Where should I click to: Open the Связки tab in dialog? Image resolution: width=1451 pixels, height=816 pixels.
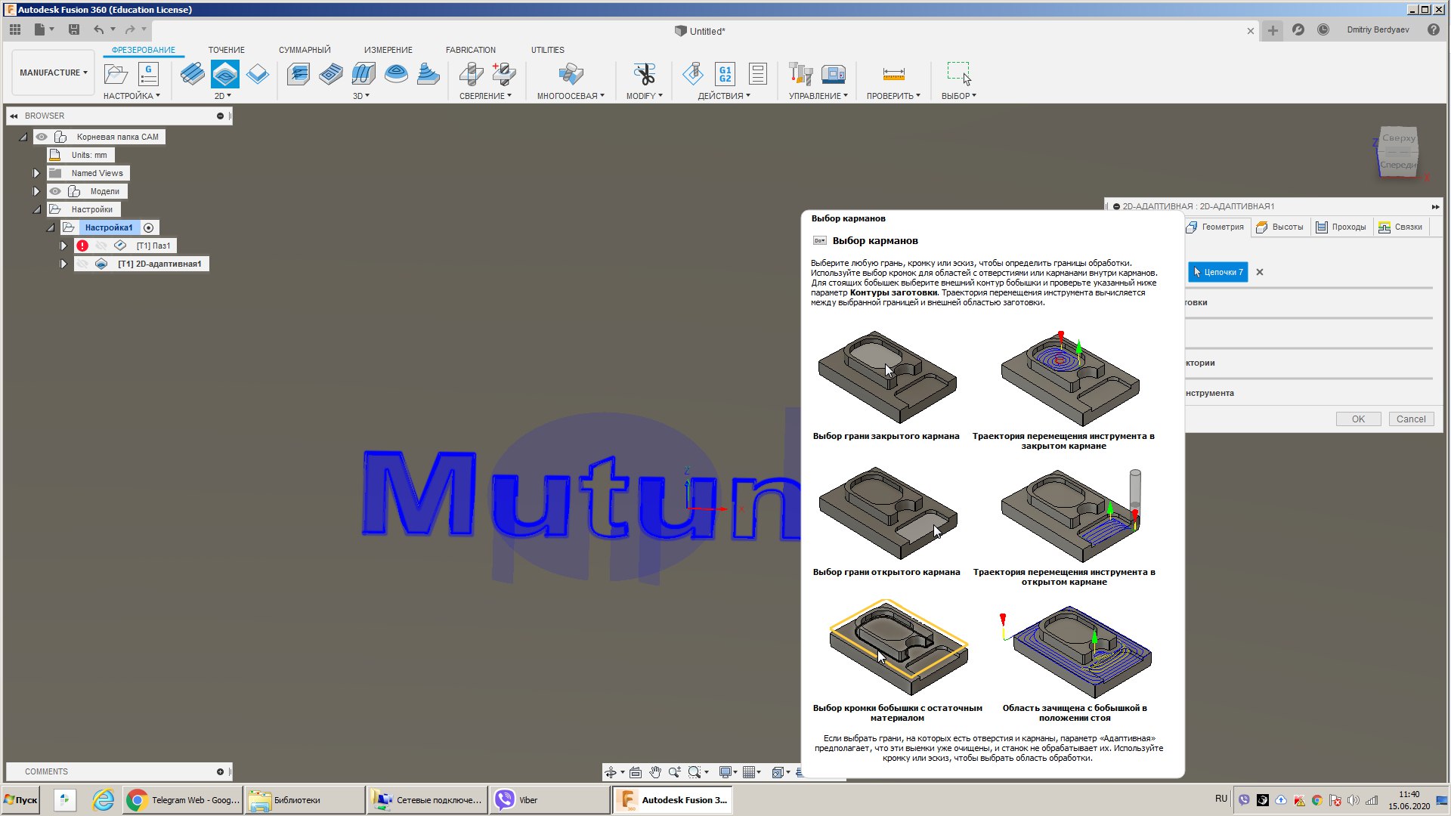[x=1400, y=227]
